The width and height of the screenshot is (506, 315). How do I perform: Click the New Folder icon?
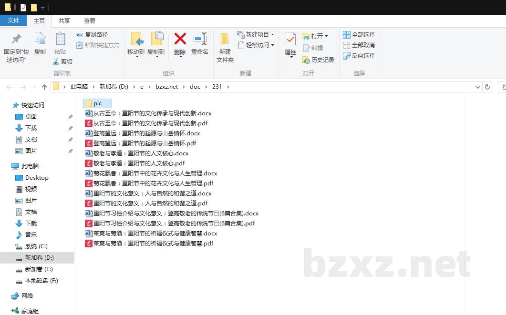coord(225,40)
